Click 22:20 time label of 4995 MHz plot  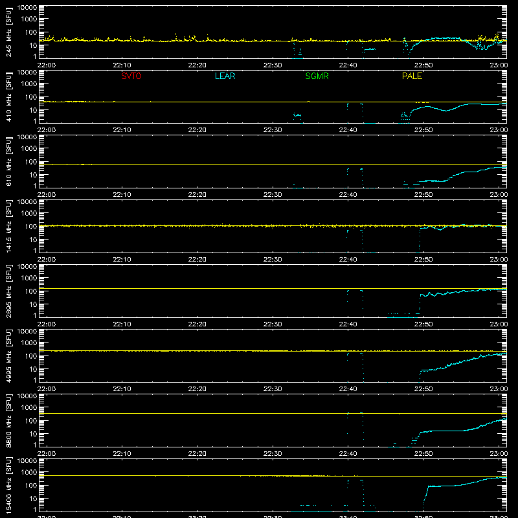pos(197,389)
